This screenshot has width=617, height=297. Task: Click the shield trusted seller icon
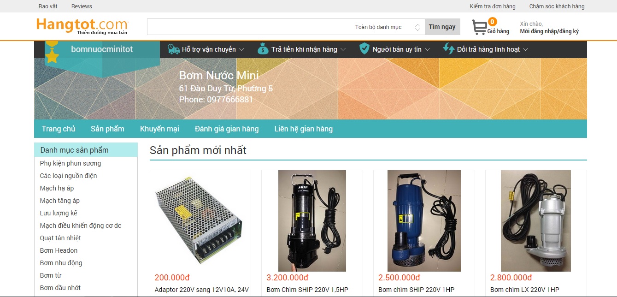(x=364, y=49)
